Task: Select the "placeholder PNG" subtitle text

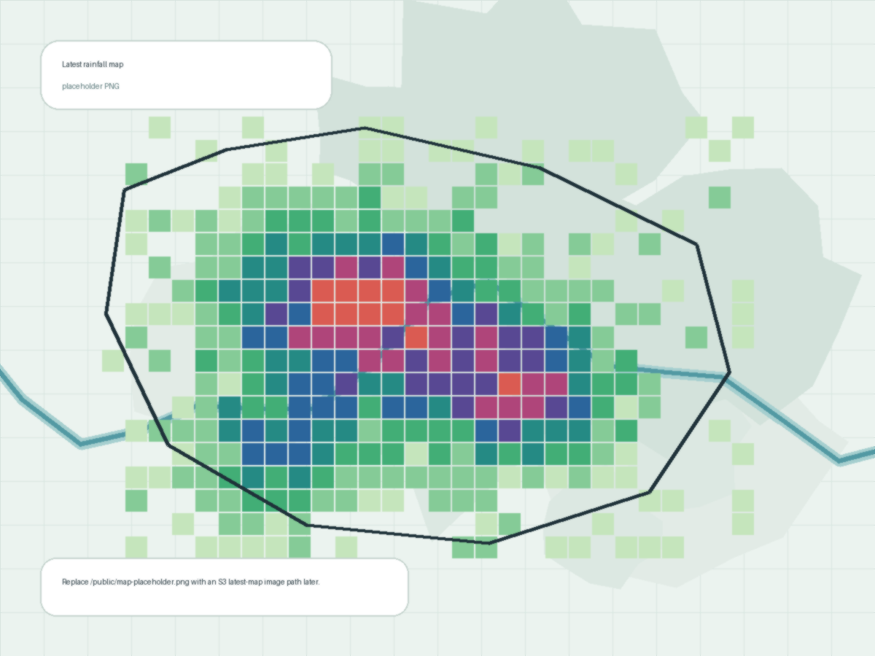Action: pos(90,86)
